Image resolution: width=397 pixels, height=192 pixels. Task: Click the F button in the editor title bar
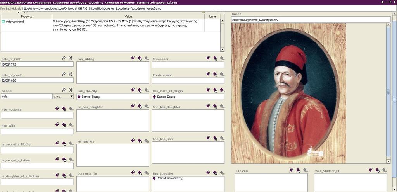pyautogui.click(x=390, y=2)
